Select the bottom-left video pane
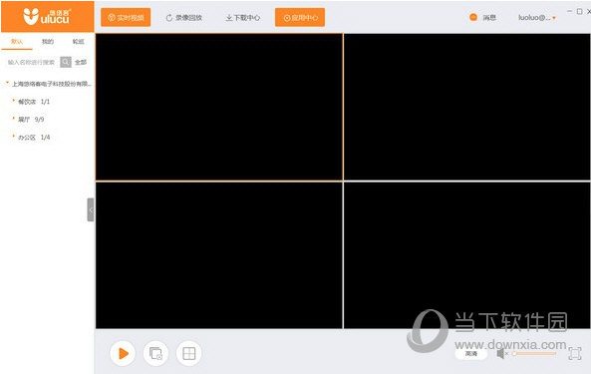The image size is (591, 374). coord(219,255)
